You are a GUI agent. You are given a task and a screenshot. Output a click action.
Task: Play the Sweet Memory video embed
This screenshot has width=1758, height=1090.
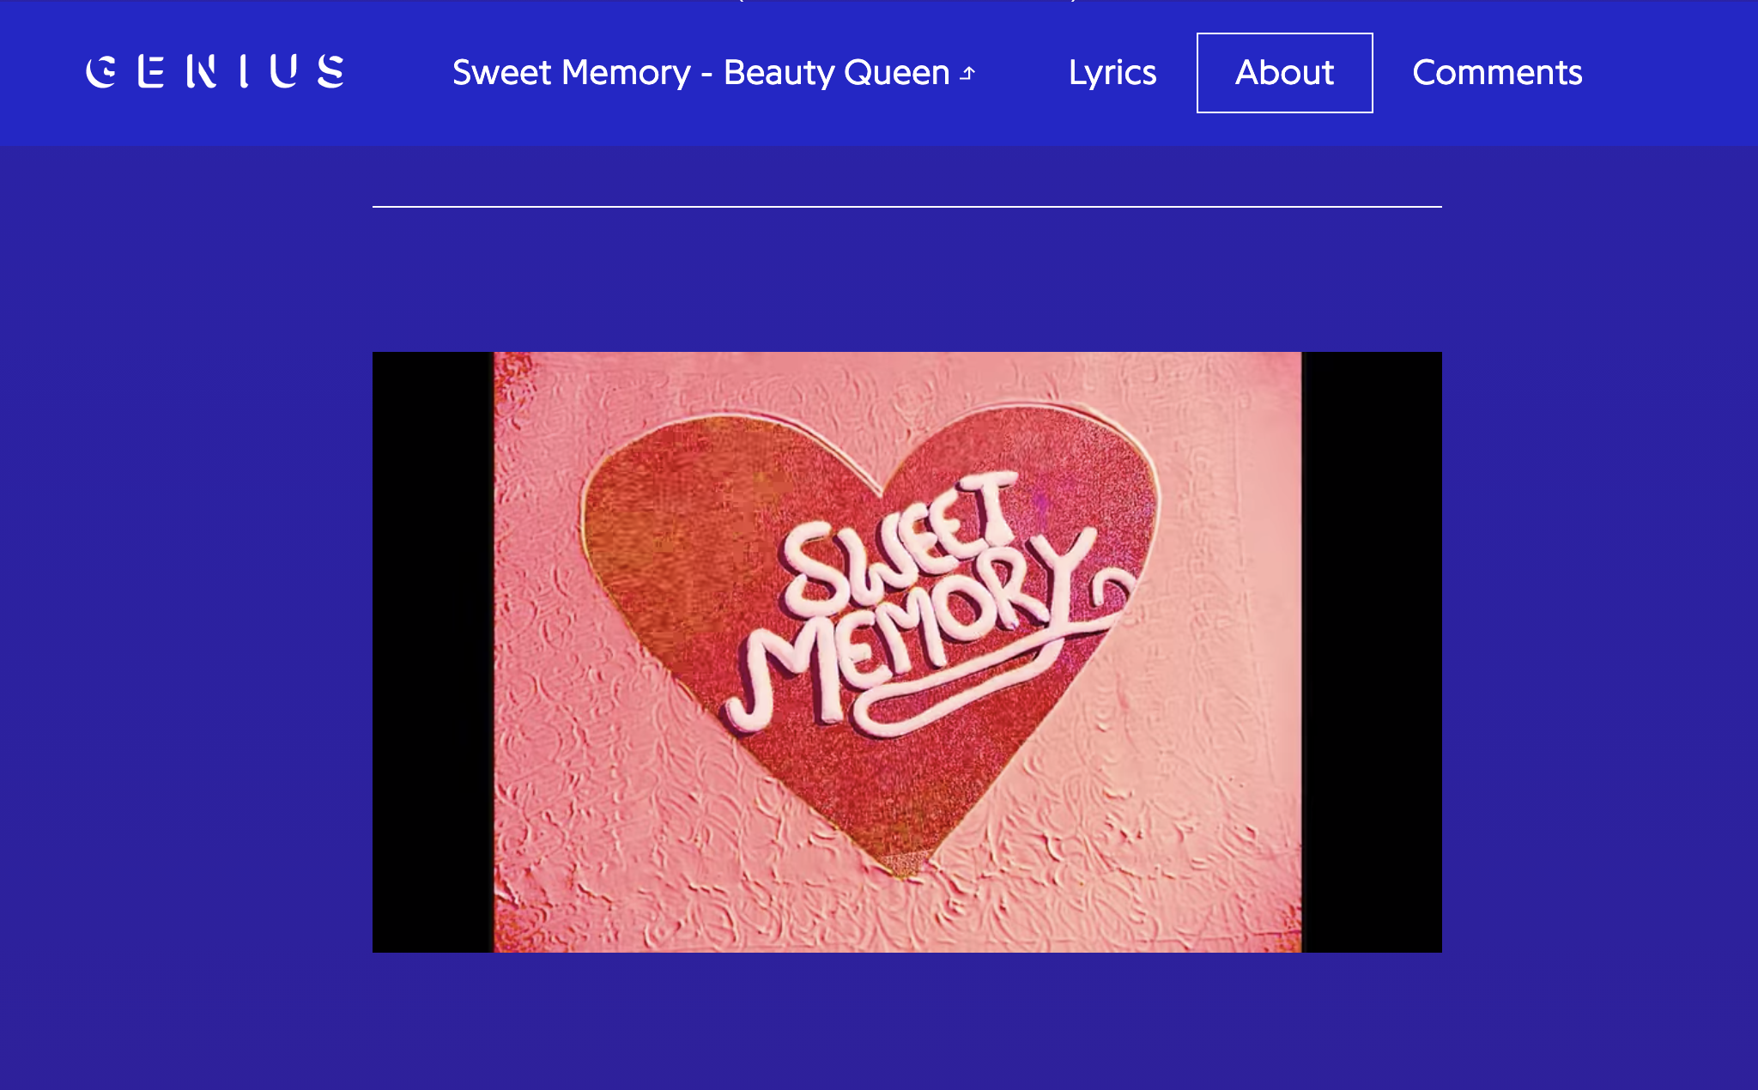coord(907,652)
